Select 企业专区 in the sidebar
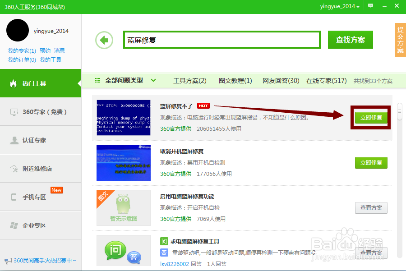The image size is (406, 271). [41, 225]
